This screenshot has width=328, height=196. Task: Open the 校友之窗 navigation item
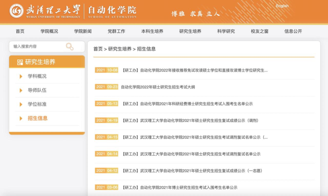(x=260, y=31)
